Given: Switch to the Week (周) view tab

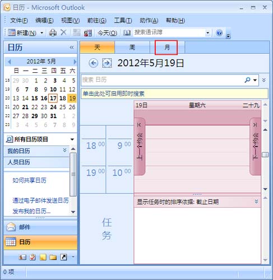Looking at the screenshot, I should [x=132, y=47].
